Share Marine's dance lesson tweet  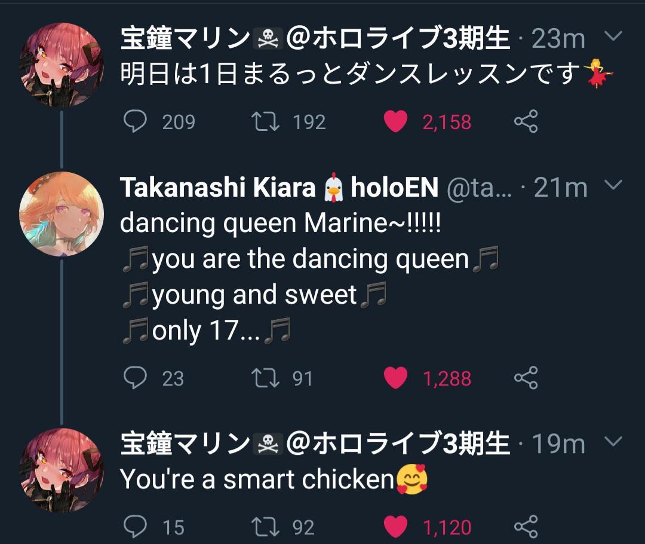pos(524,121)
